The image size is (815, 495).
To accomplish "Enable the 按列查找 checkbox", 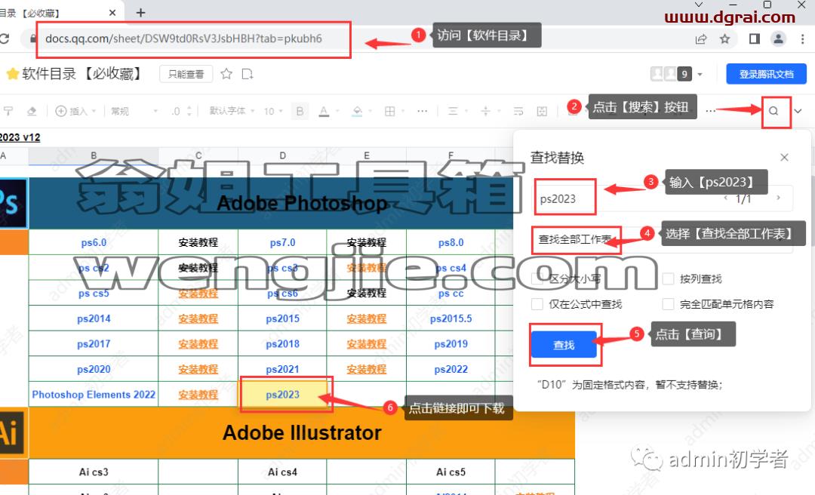I will pyautogui.click(x=668, y=278).
